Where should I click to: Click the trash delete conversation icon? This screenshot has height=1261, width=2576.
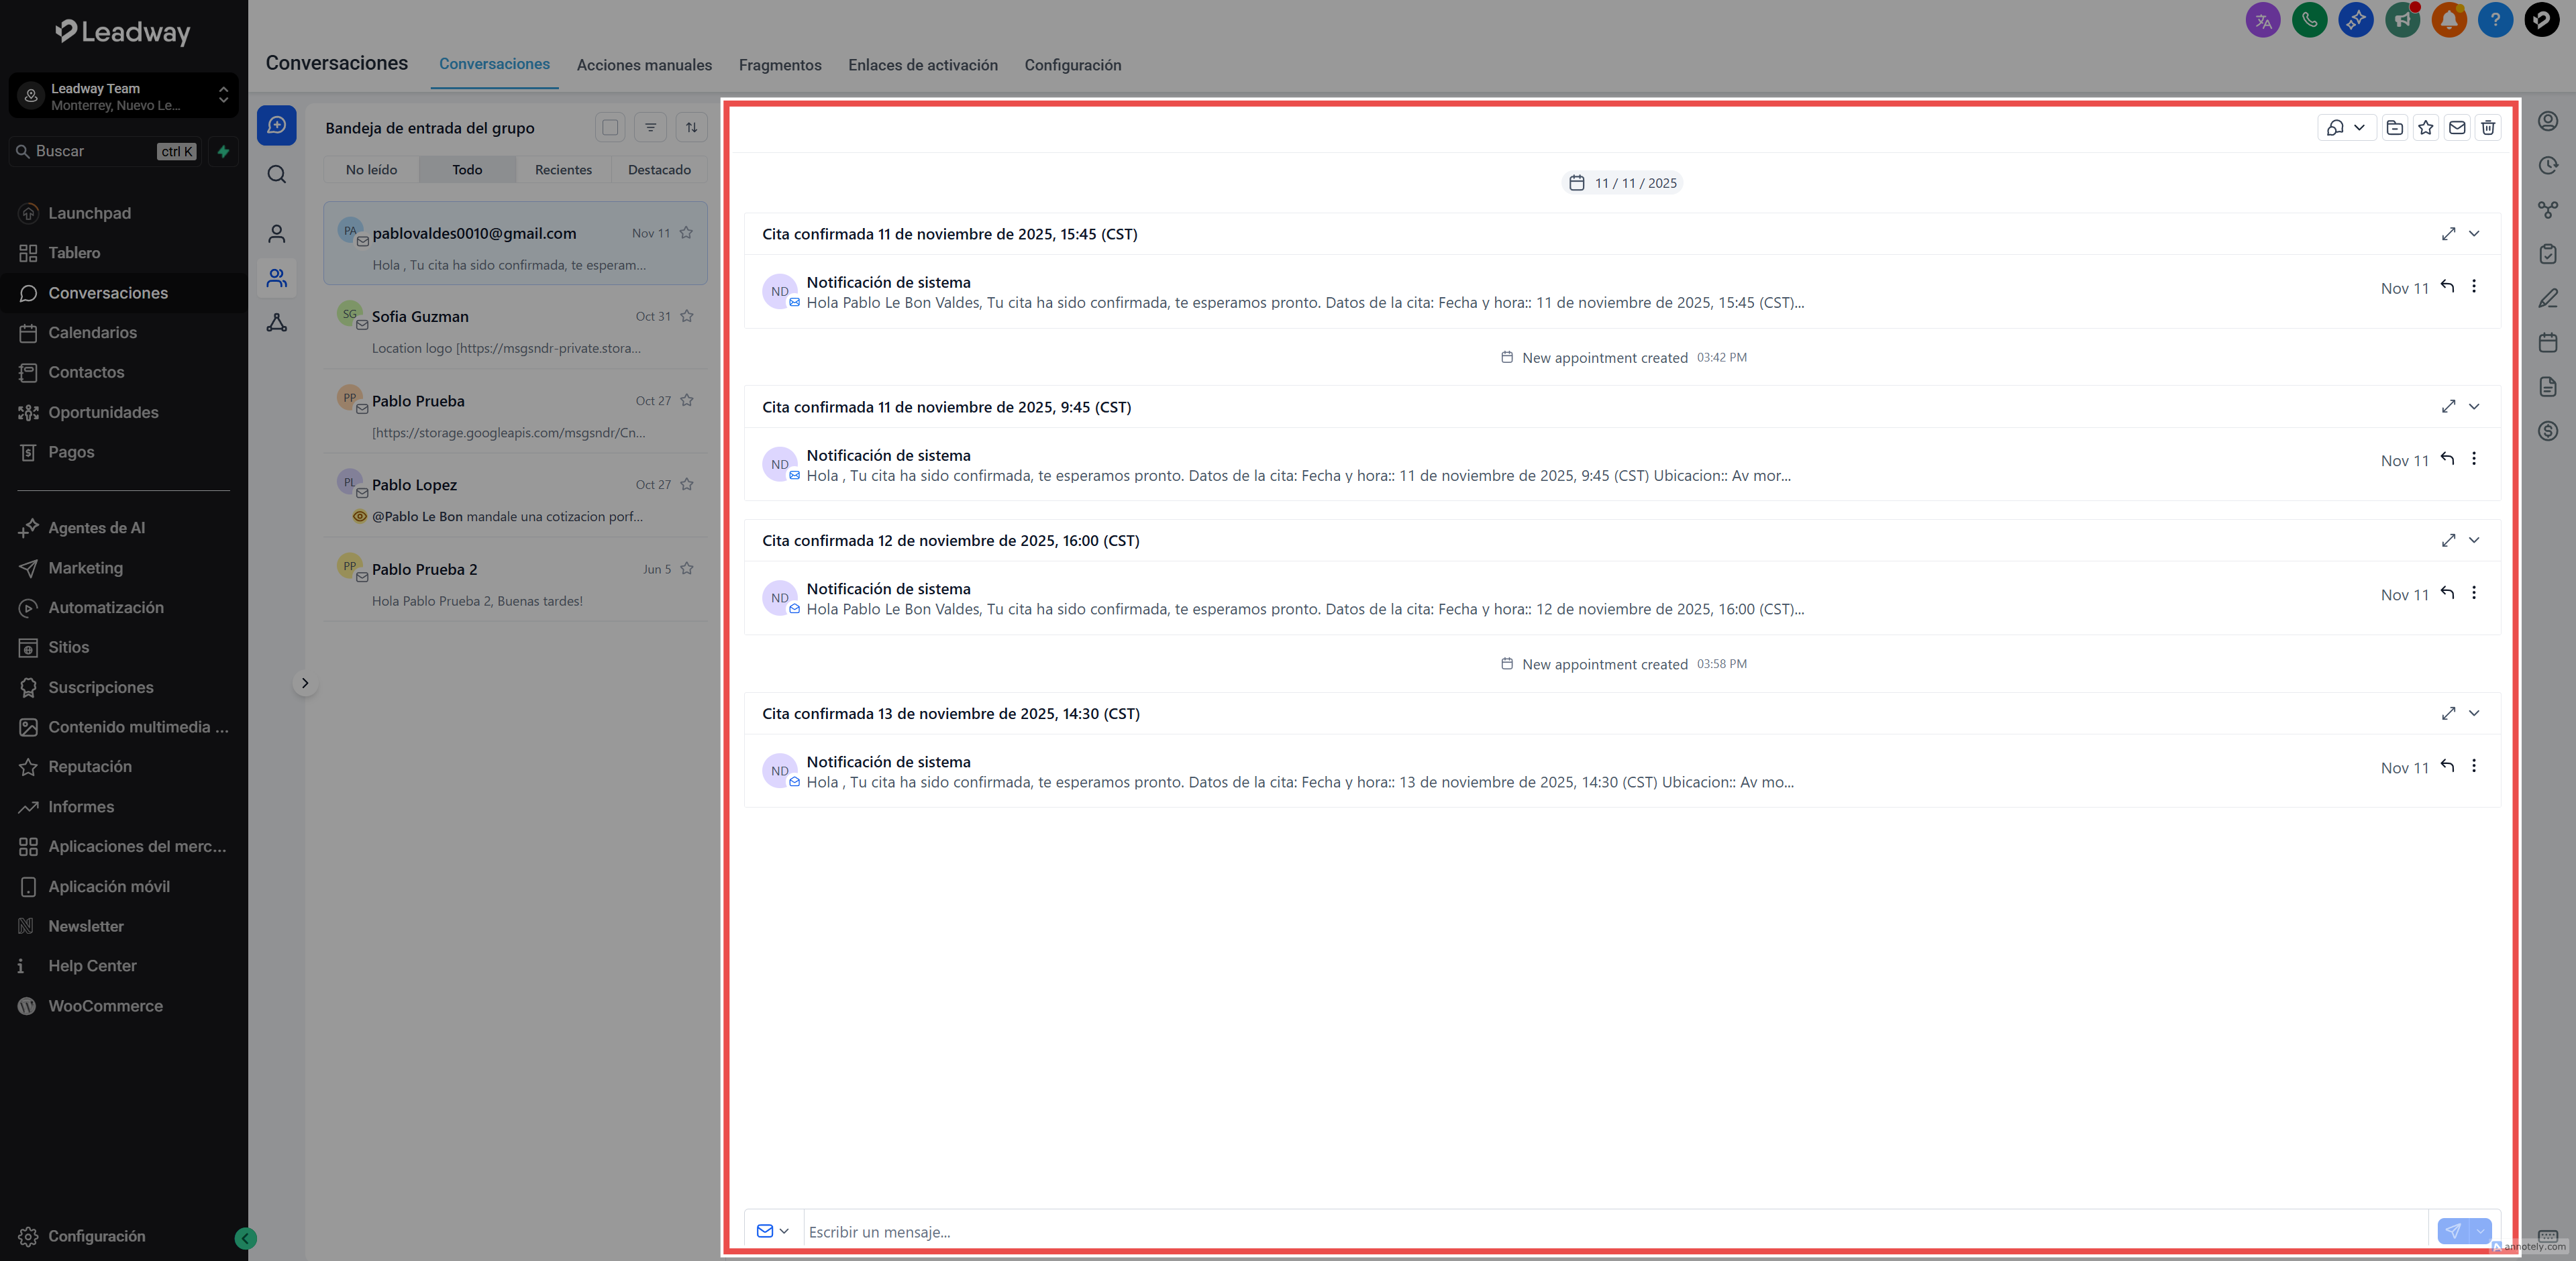2488,127
